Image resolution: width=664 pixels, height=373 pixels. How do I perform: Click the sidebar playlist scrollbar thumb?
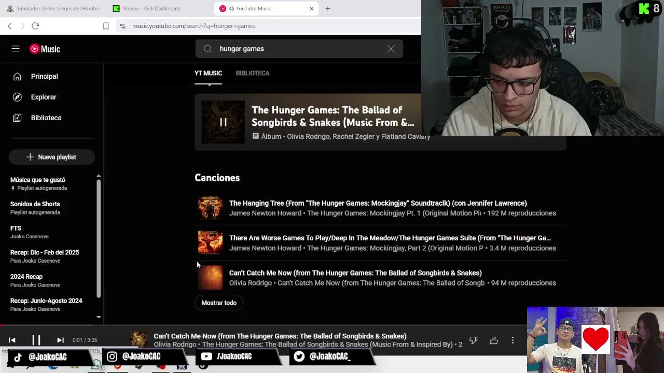[99, 239]
